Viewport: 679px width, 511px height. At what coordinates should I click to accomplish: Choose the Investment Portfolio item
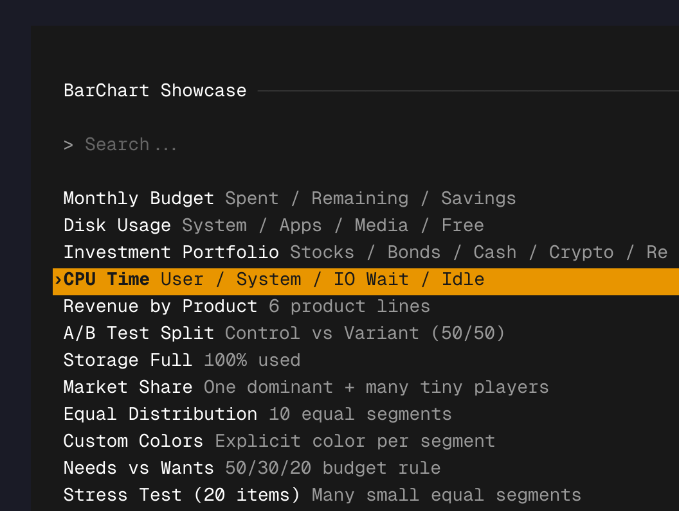tap(171, 252)
